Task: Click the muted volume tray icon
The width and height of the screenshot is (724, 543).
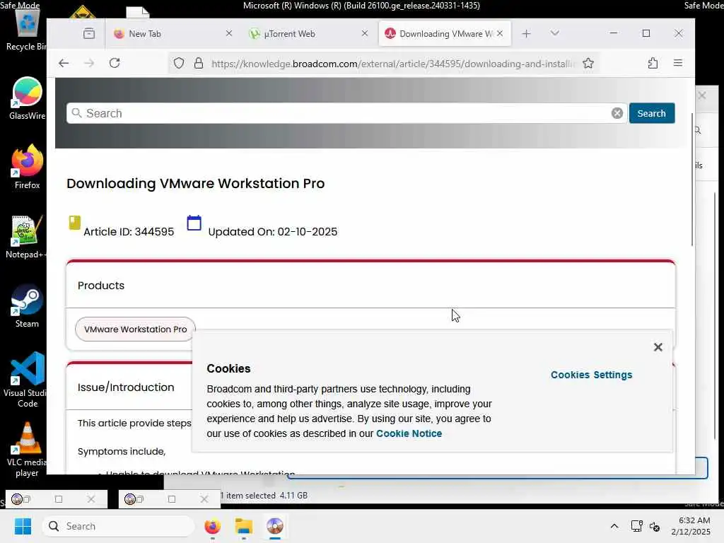Action: coord(655,526)
